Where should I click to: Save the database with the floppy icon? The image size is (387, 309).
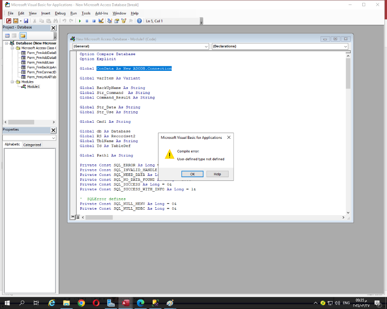point(26,21)
